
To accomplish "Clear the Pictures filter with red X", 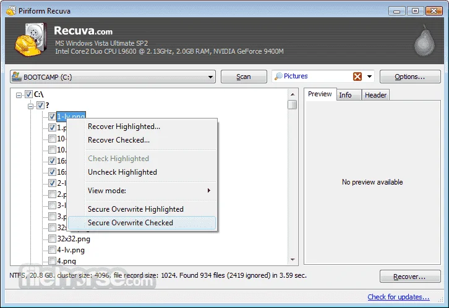I will pyautogui.click(x=357, y=77).
